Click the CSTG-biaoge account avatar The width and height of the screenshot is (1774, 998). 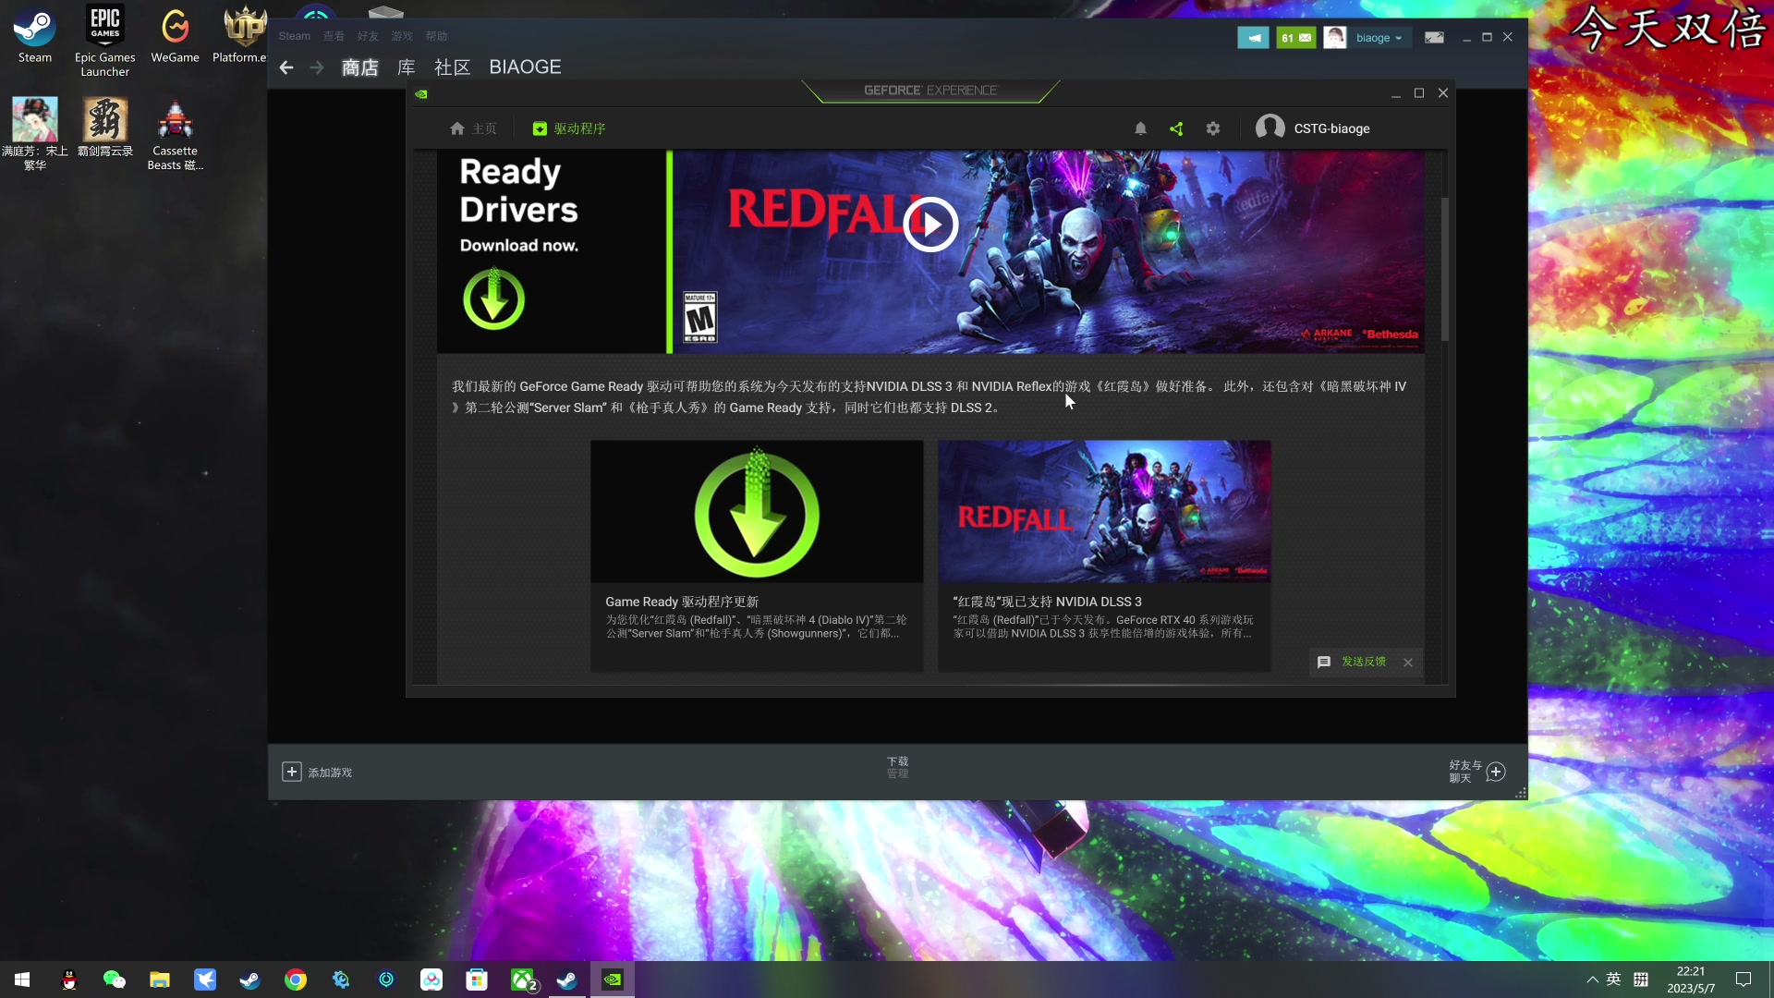click(x=1270, y=128)
